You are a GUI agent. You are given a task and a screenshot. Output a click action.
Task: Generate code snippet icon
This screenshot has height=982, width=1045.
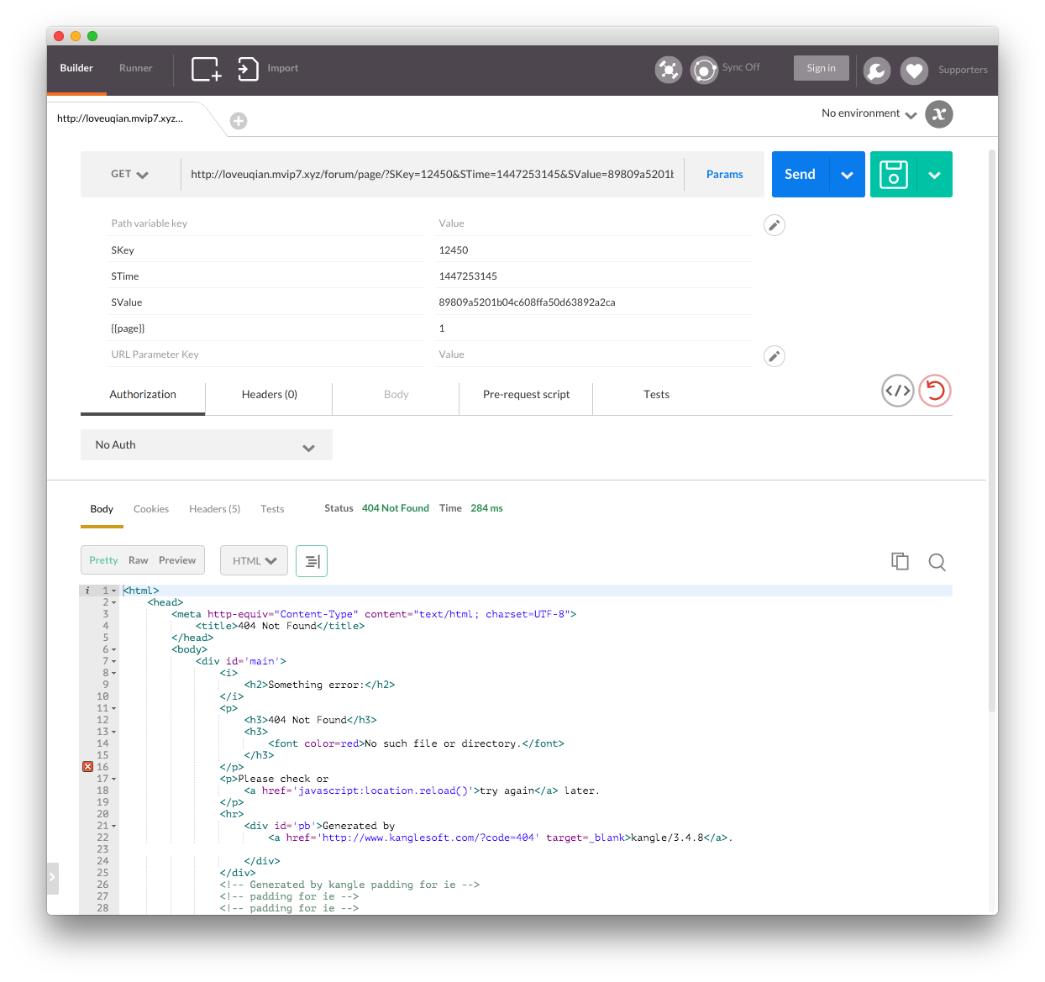coord(898,391)
